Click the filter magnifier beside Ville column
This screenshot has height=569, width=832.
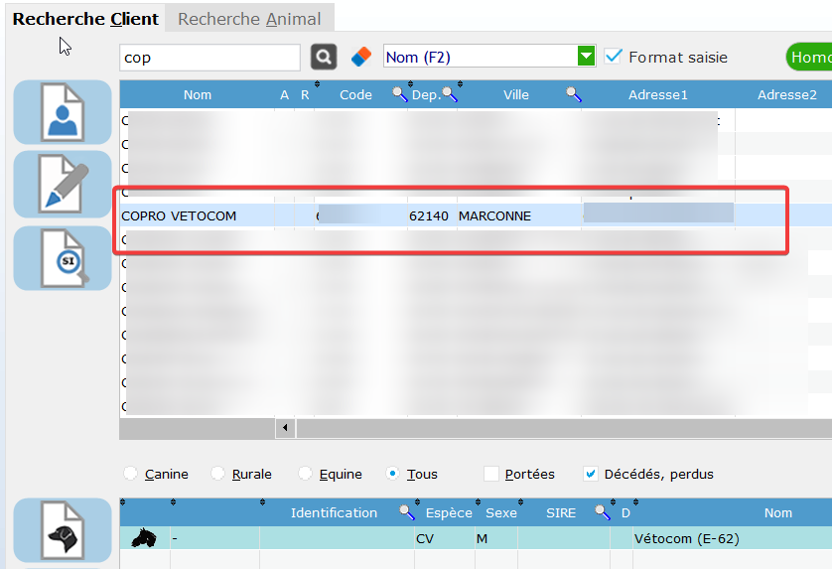(x=574, y=94)
